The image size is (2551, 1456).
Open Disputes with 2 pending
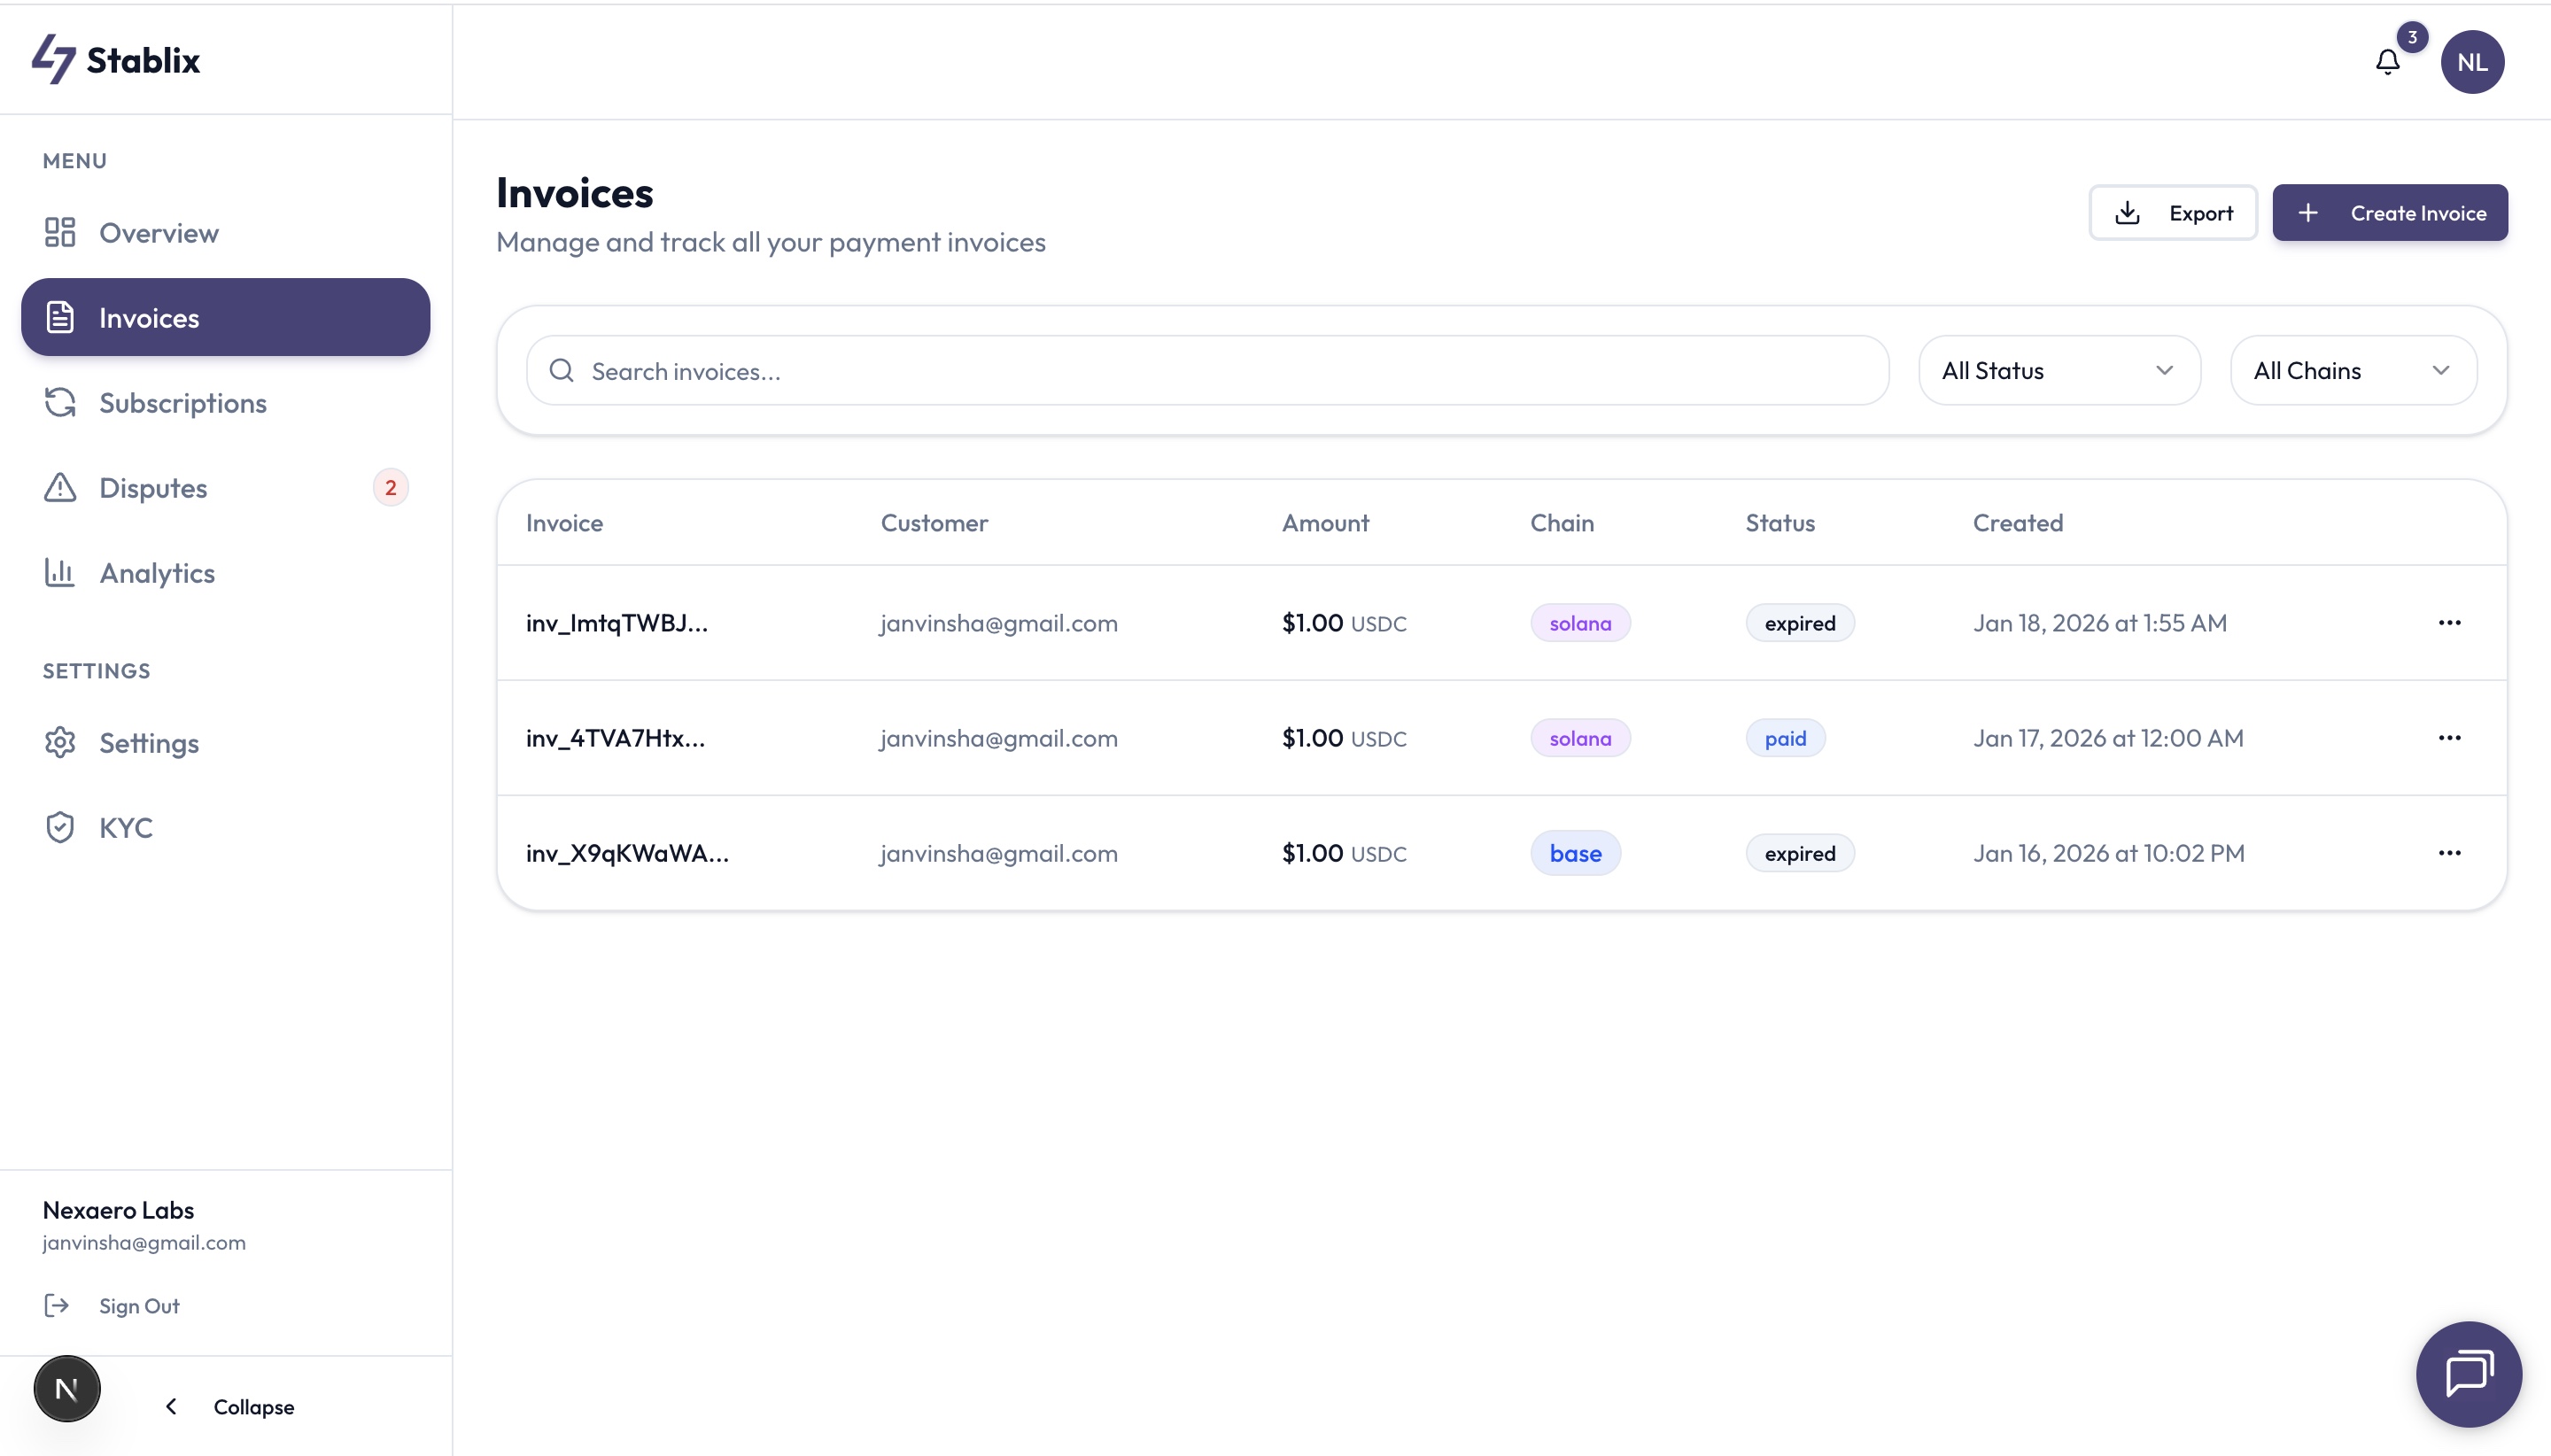(x=153, y=488)
